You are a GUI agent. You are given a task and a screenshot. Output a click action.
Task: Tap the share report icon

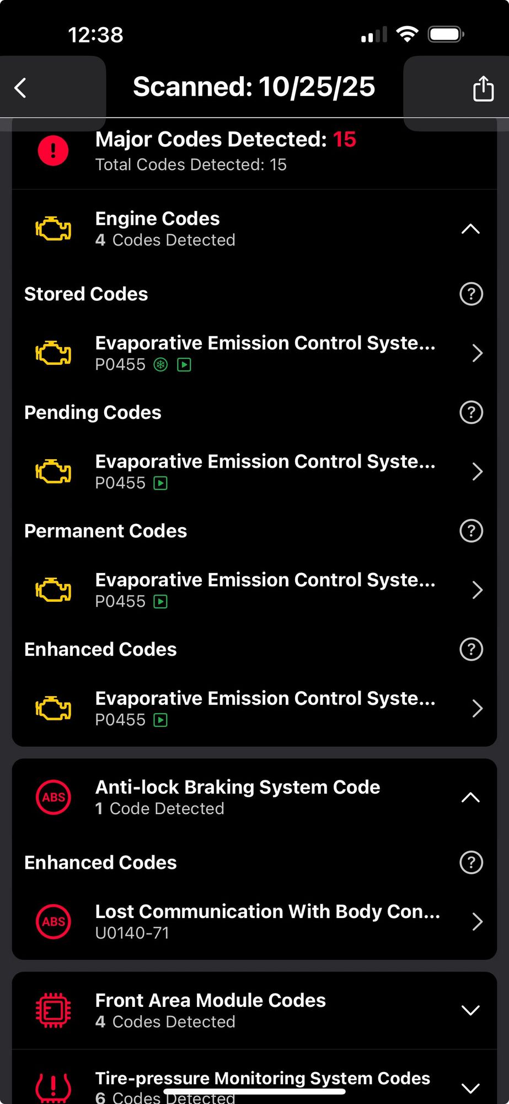click(x=483, y=88)
